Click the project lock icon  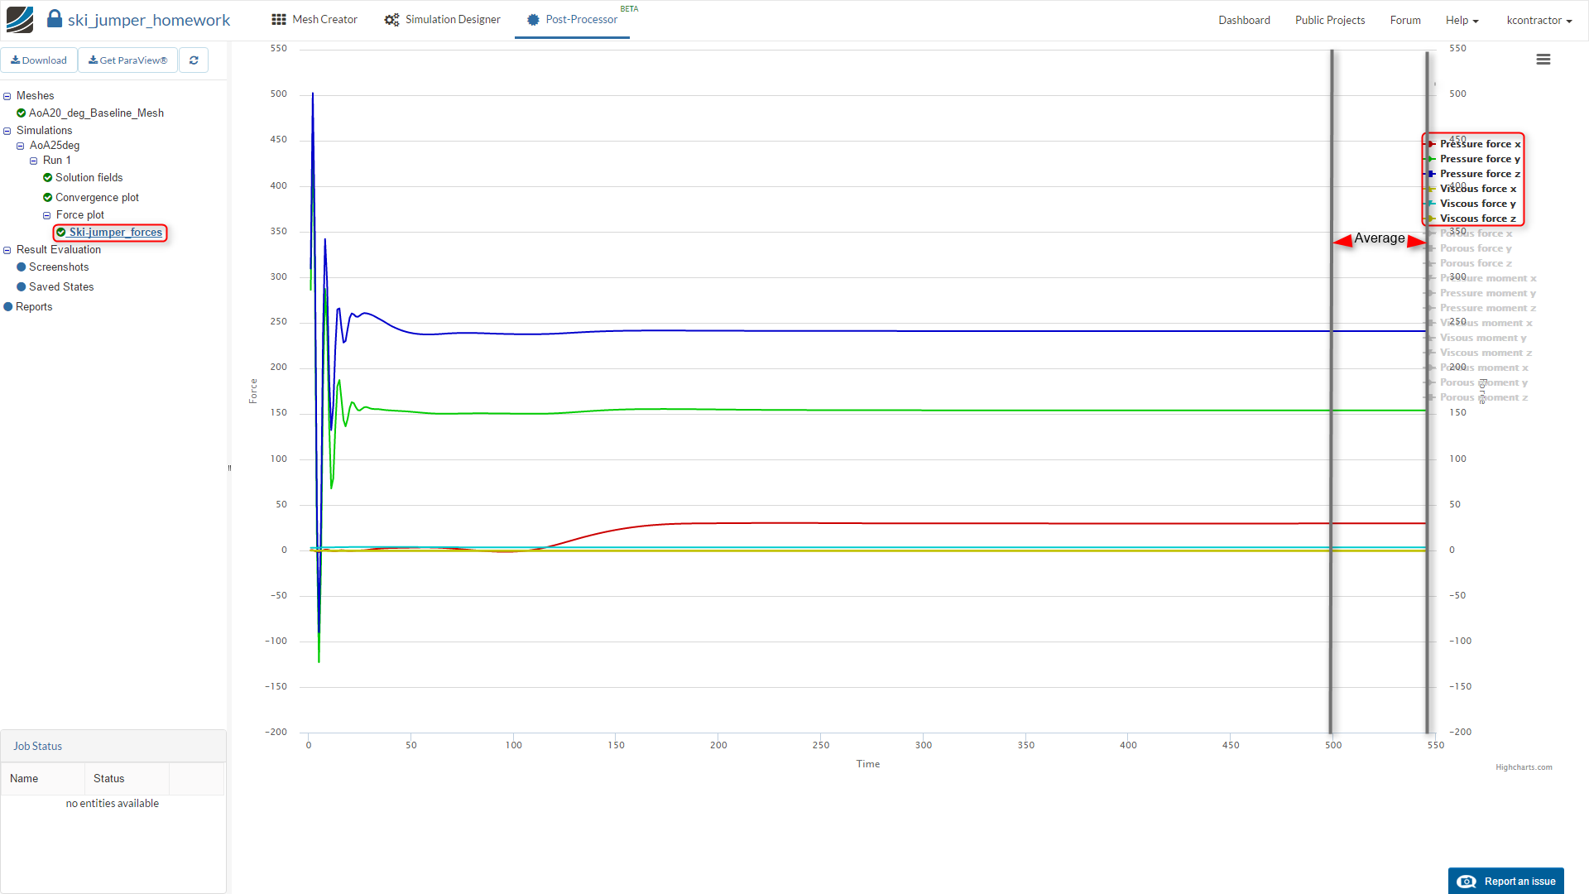point(55,19)
